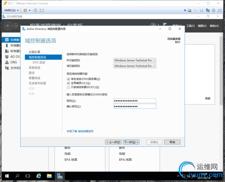Go to 先决条件检查 wizard step

[37, 83]
